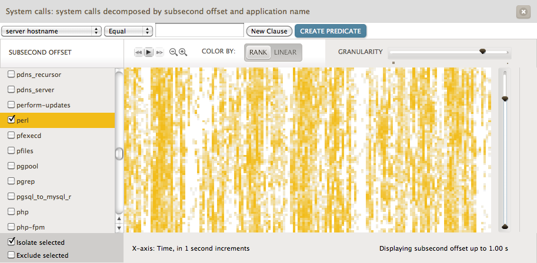Zoom in with the plus magnifier

click(x=183, y=52)
